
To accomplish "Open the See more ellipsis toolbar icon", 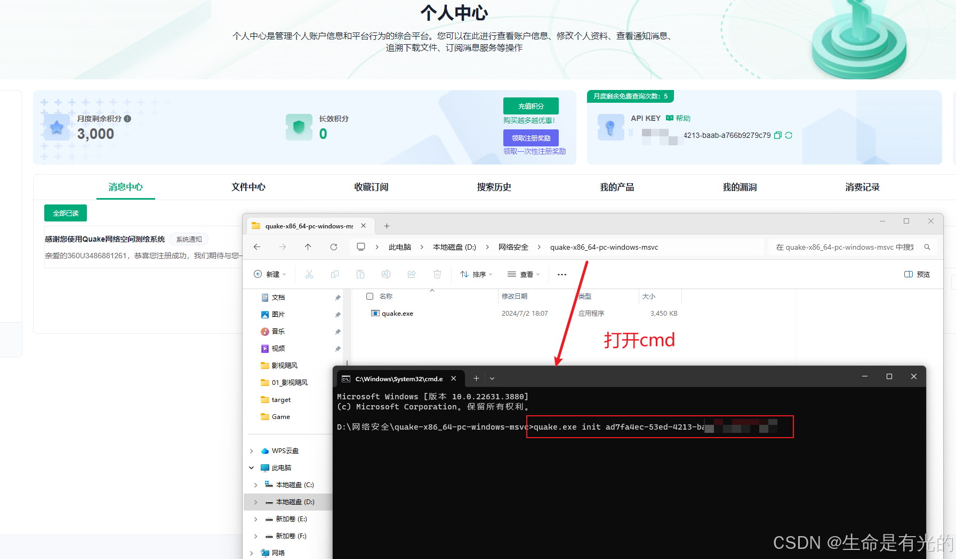I will point(561,274).
